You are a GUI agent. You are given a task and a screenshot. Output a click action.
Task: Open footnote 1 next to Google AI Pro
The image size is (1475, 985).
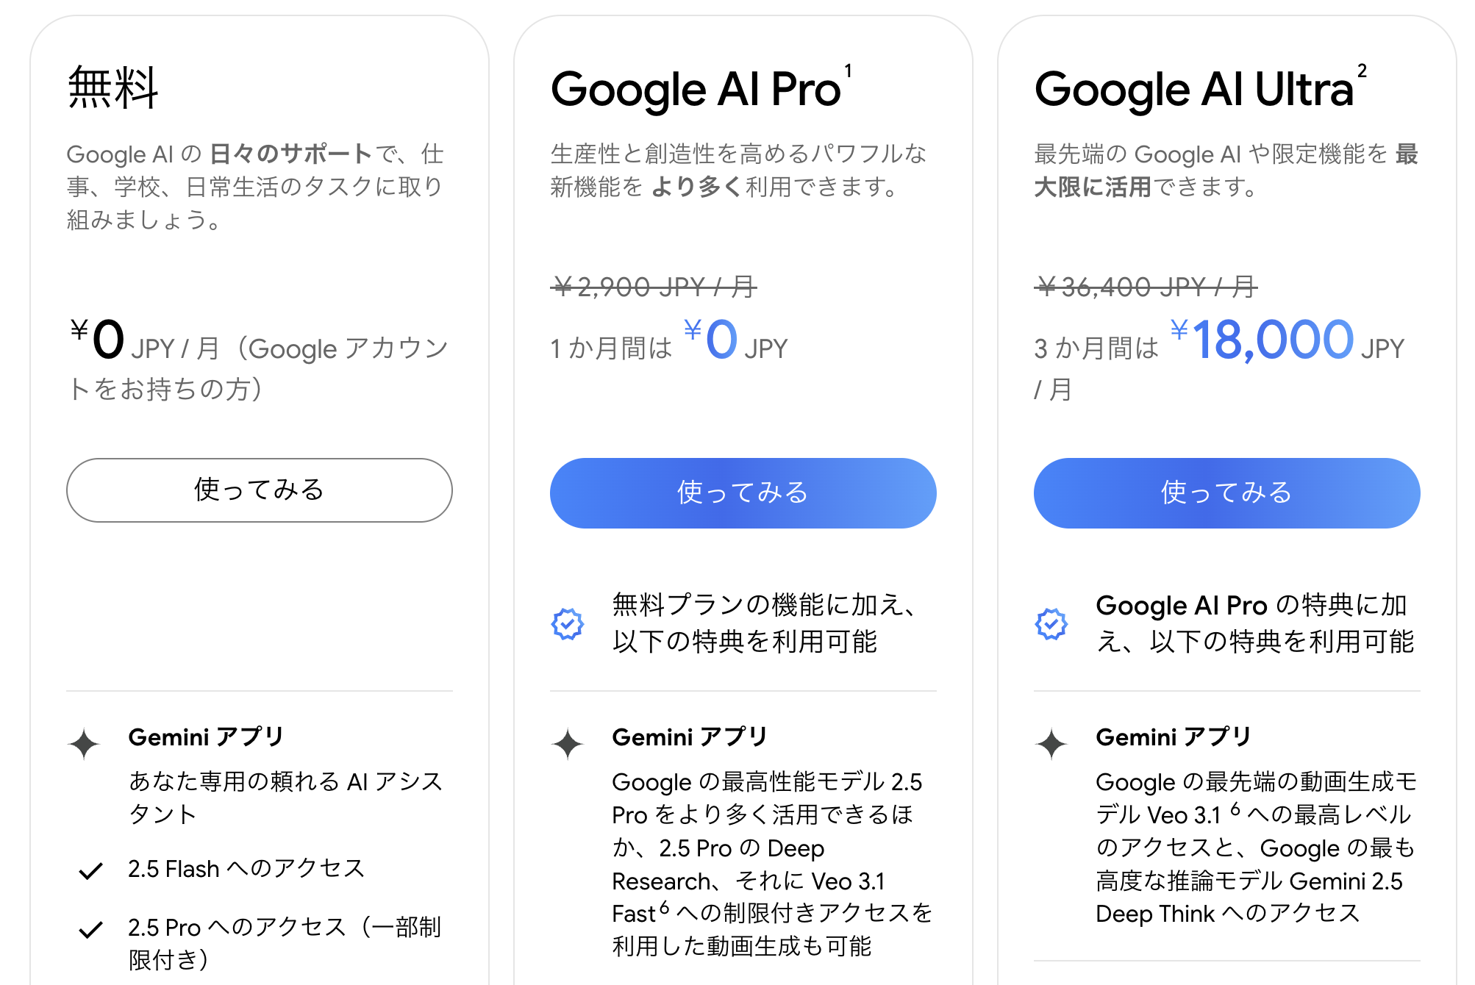tap(848, 71)
